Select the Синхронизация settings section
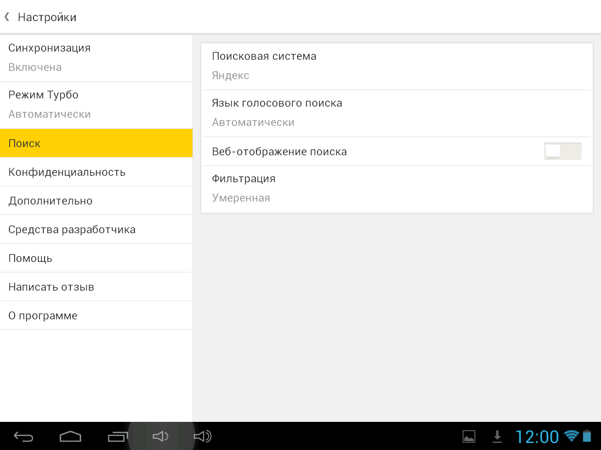This screenshot has height=450, width=601. coord(96,57)
